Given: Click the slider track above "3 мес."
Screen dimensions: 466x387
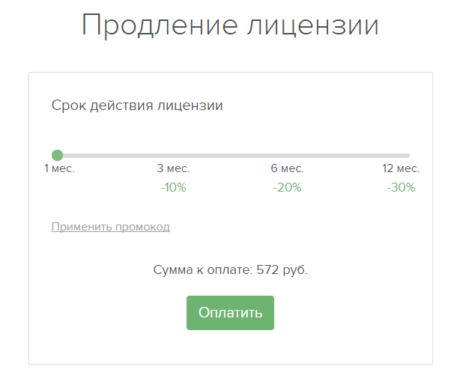Looking at the screenshot, I should click(x=173, y=155).
